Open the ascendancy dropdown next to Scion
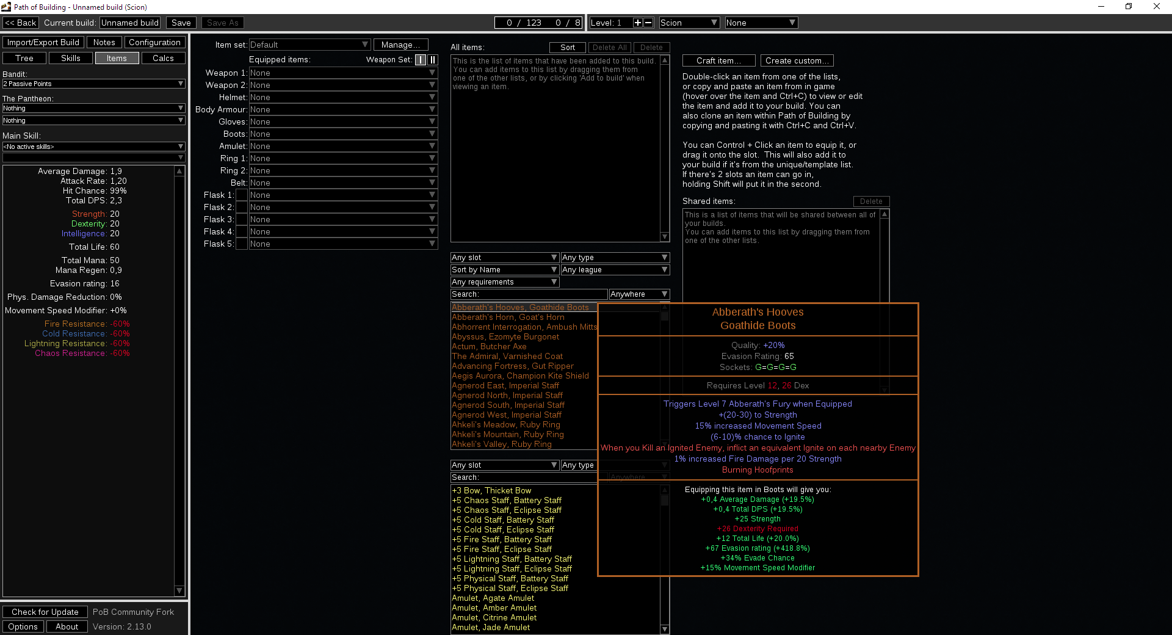 tap(761, 23)
